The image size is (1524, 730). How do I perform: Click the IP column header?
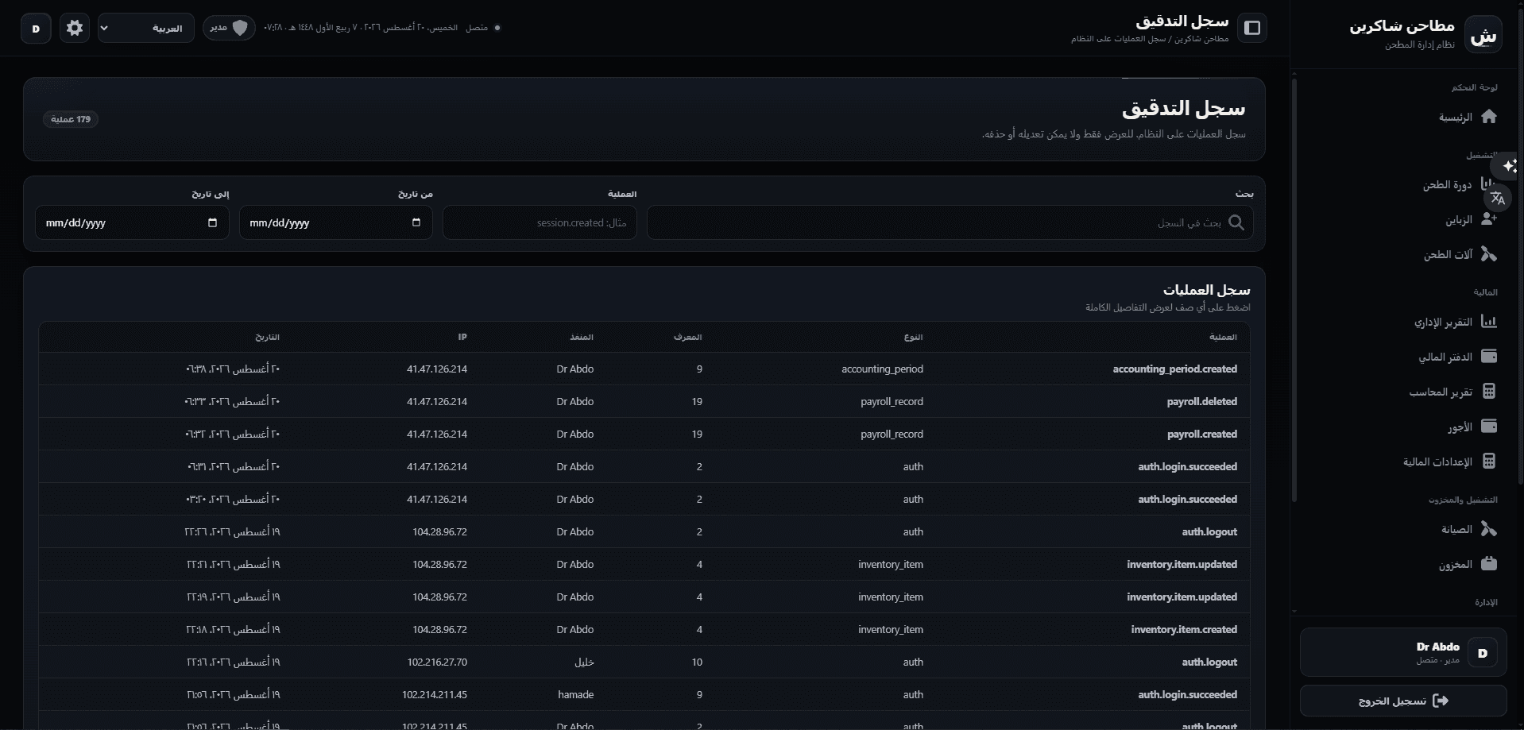click(462, 337)
